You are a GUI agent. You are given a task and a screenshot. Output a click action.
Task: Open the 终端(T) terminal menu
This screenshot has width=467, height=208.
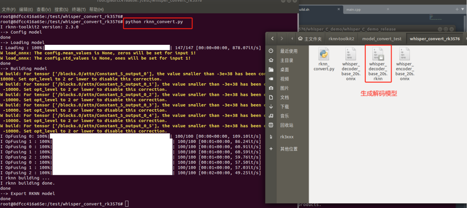(79, 9)
